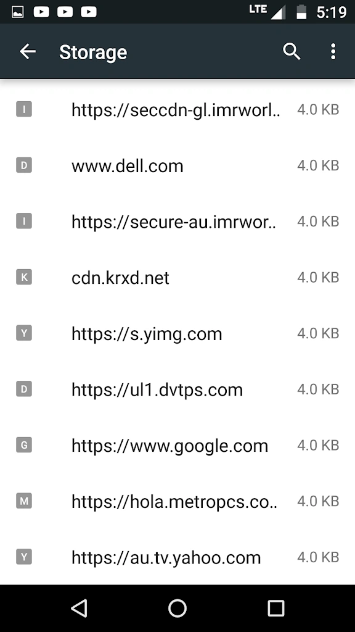Tap the back arrow in Storage header

tap(28, 52)
